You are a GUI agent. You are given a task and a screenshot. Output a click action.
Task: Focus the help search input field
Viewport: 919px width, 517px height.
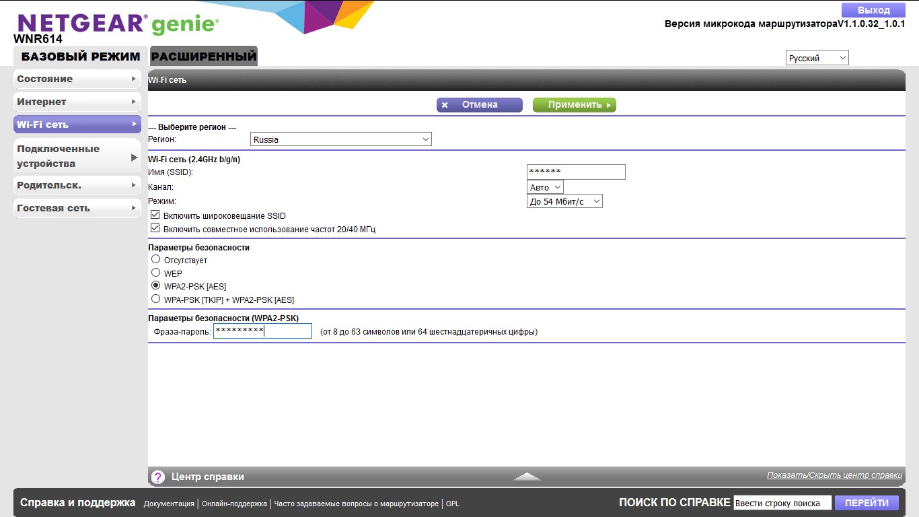[782, 503]
